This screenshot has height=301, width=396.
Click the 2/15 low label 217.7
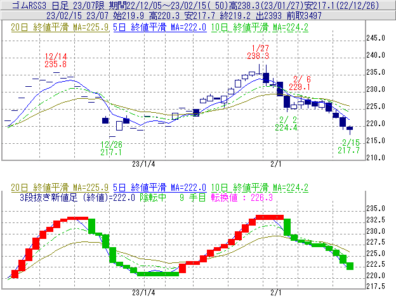pos(348,151)
